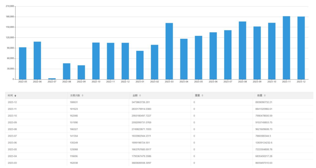Click the sort icon beside 时间 header
This screenshot has height=168, width=316.
tap(15, 96)
